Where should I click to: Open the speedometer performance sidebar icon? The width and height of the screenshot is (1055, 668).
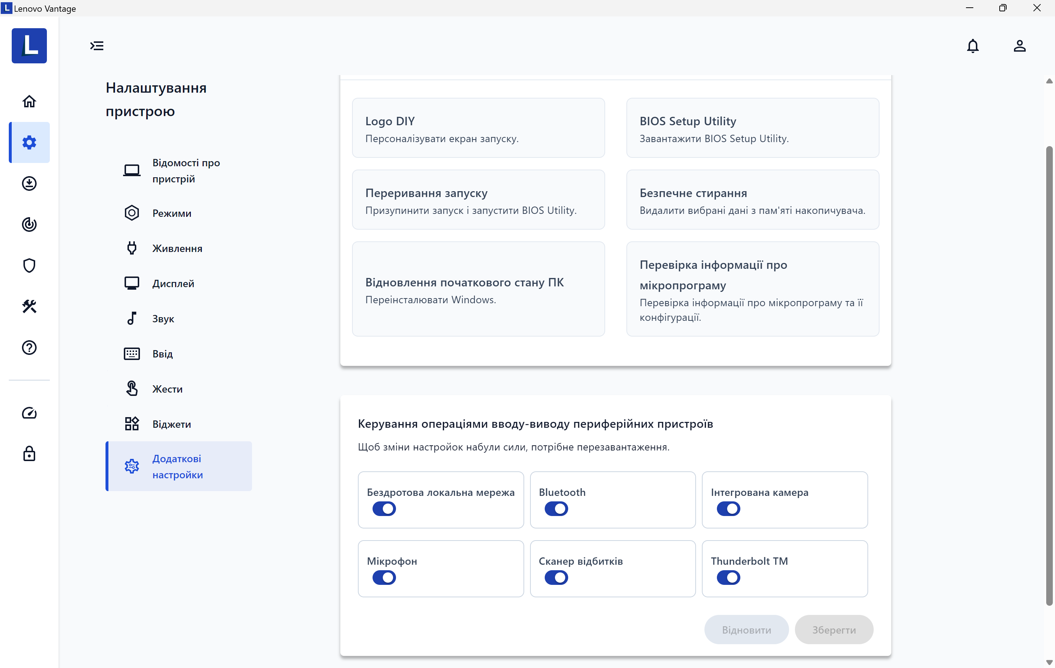pos(29,413)
